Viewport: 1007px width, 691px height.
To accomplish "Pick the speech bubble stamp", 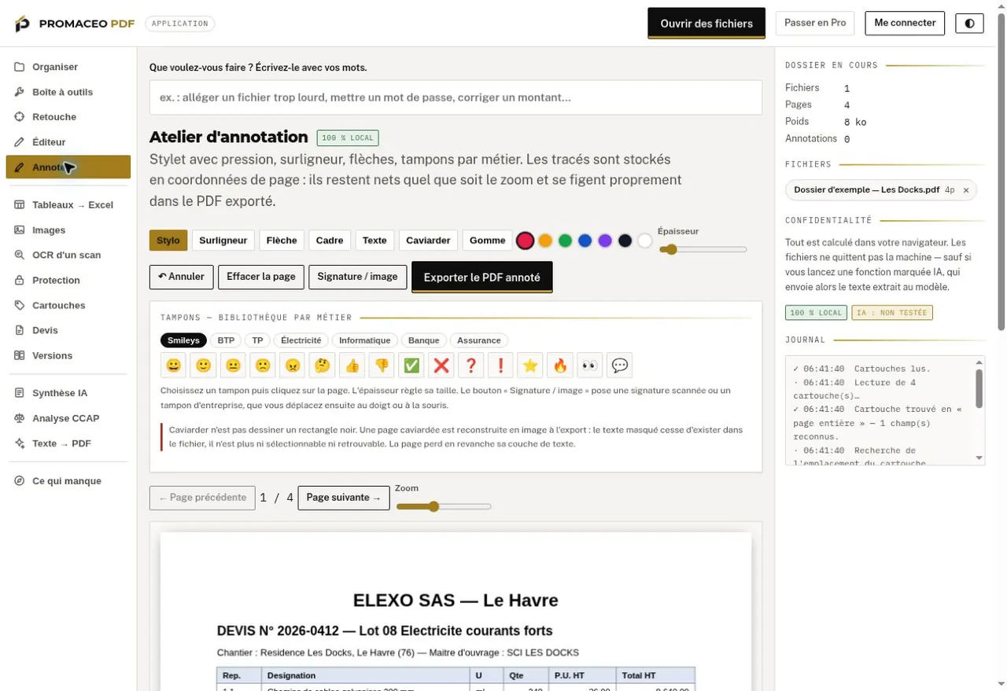I will click(x=620, y=366).
